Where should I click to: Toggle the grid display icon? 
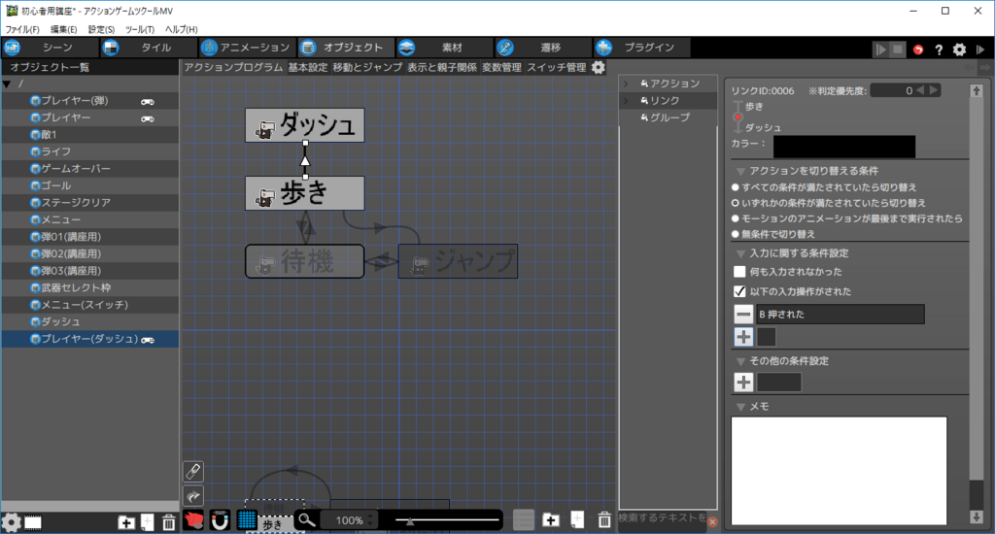(246, 520)
